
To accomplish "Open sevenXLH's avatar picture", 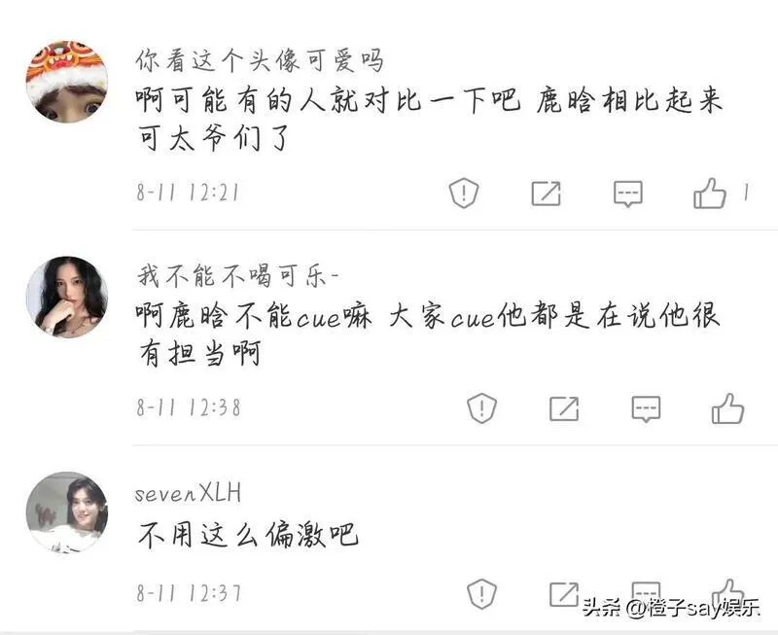I will [x=67, y=512].
